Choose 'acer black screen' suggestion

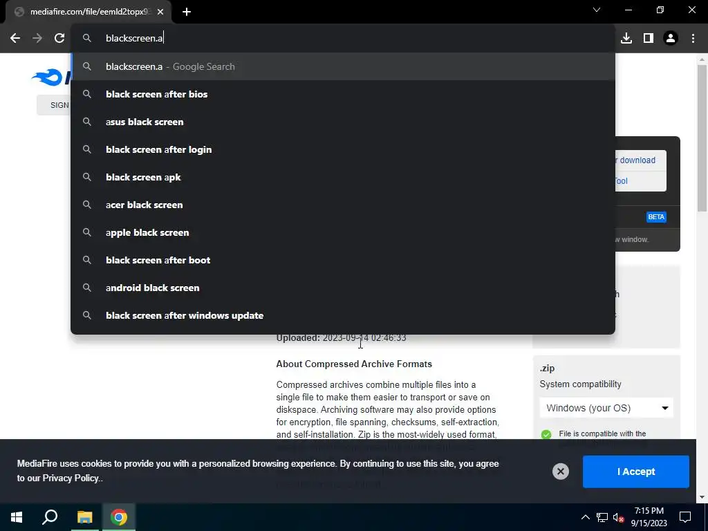point(343,205)
